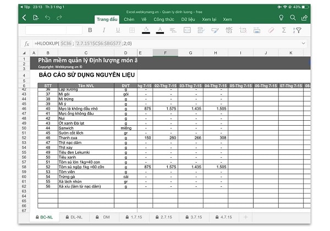330x231 pixels.
Task: Switch to the DL-NL sheet
Action: pos(74,217)
